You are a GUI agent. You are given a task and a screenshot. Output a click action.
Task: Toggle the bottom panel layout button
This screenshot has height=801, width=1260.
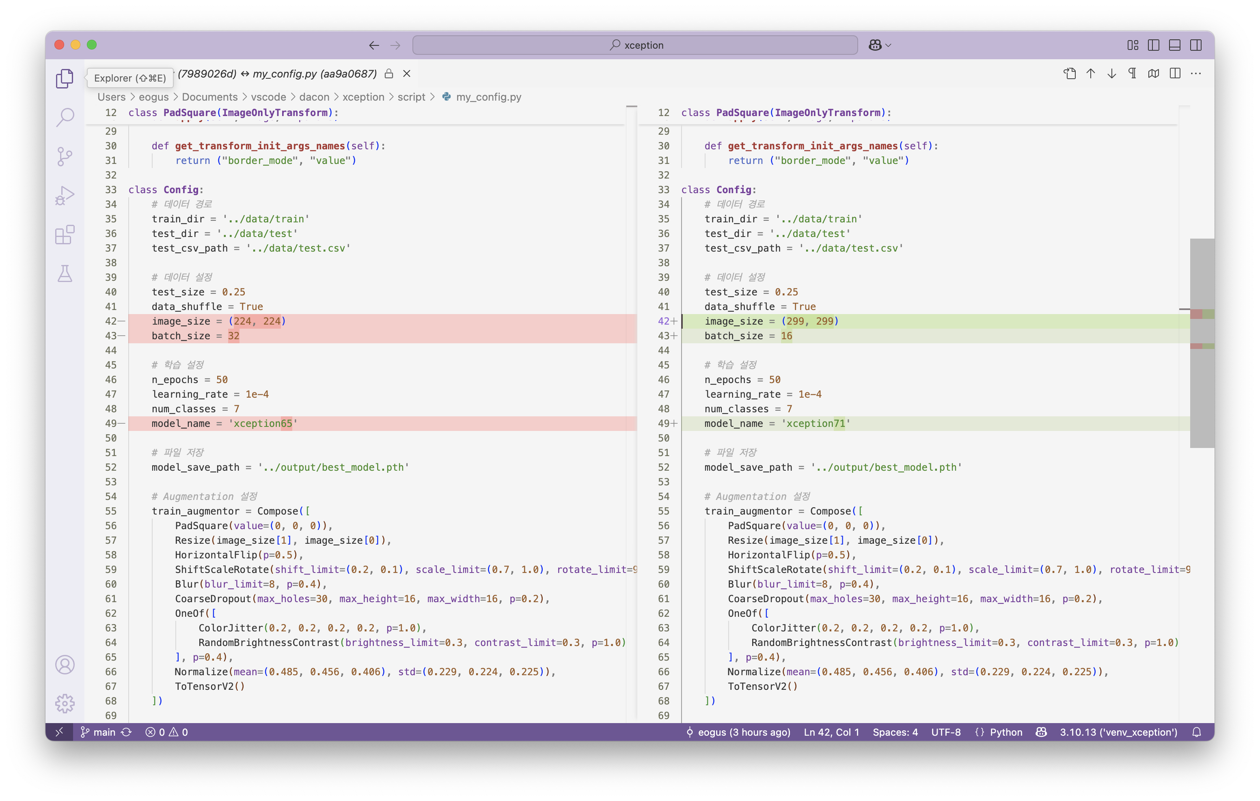pos(1174,45)
